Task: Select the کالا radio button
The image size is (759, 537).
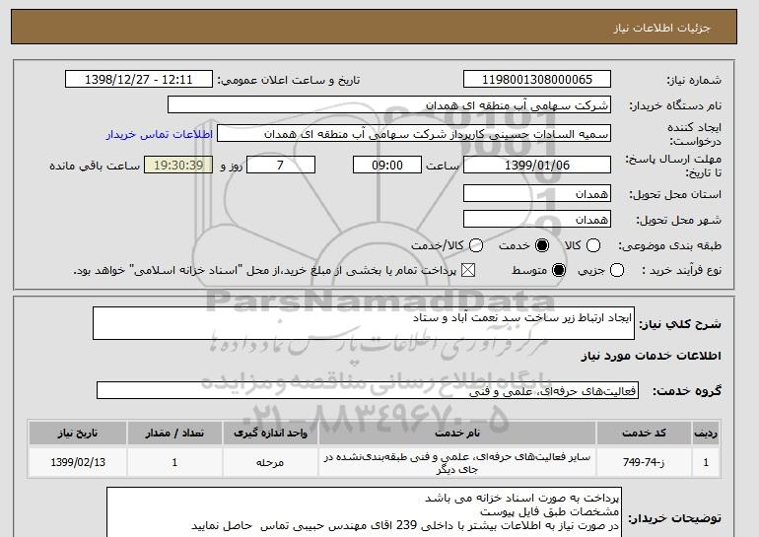Action: (x=593, y=245)
